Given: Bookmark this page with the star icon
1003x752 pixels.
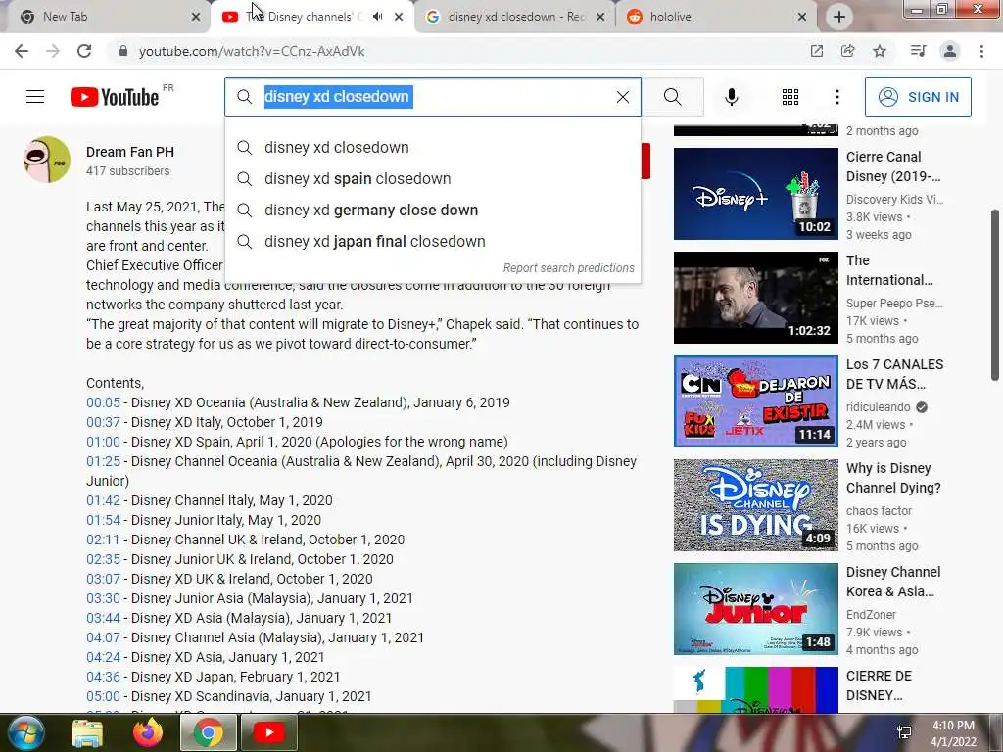Looking at the screenshot, I should point(880,51).
